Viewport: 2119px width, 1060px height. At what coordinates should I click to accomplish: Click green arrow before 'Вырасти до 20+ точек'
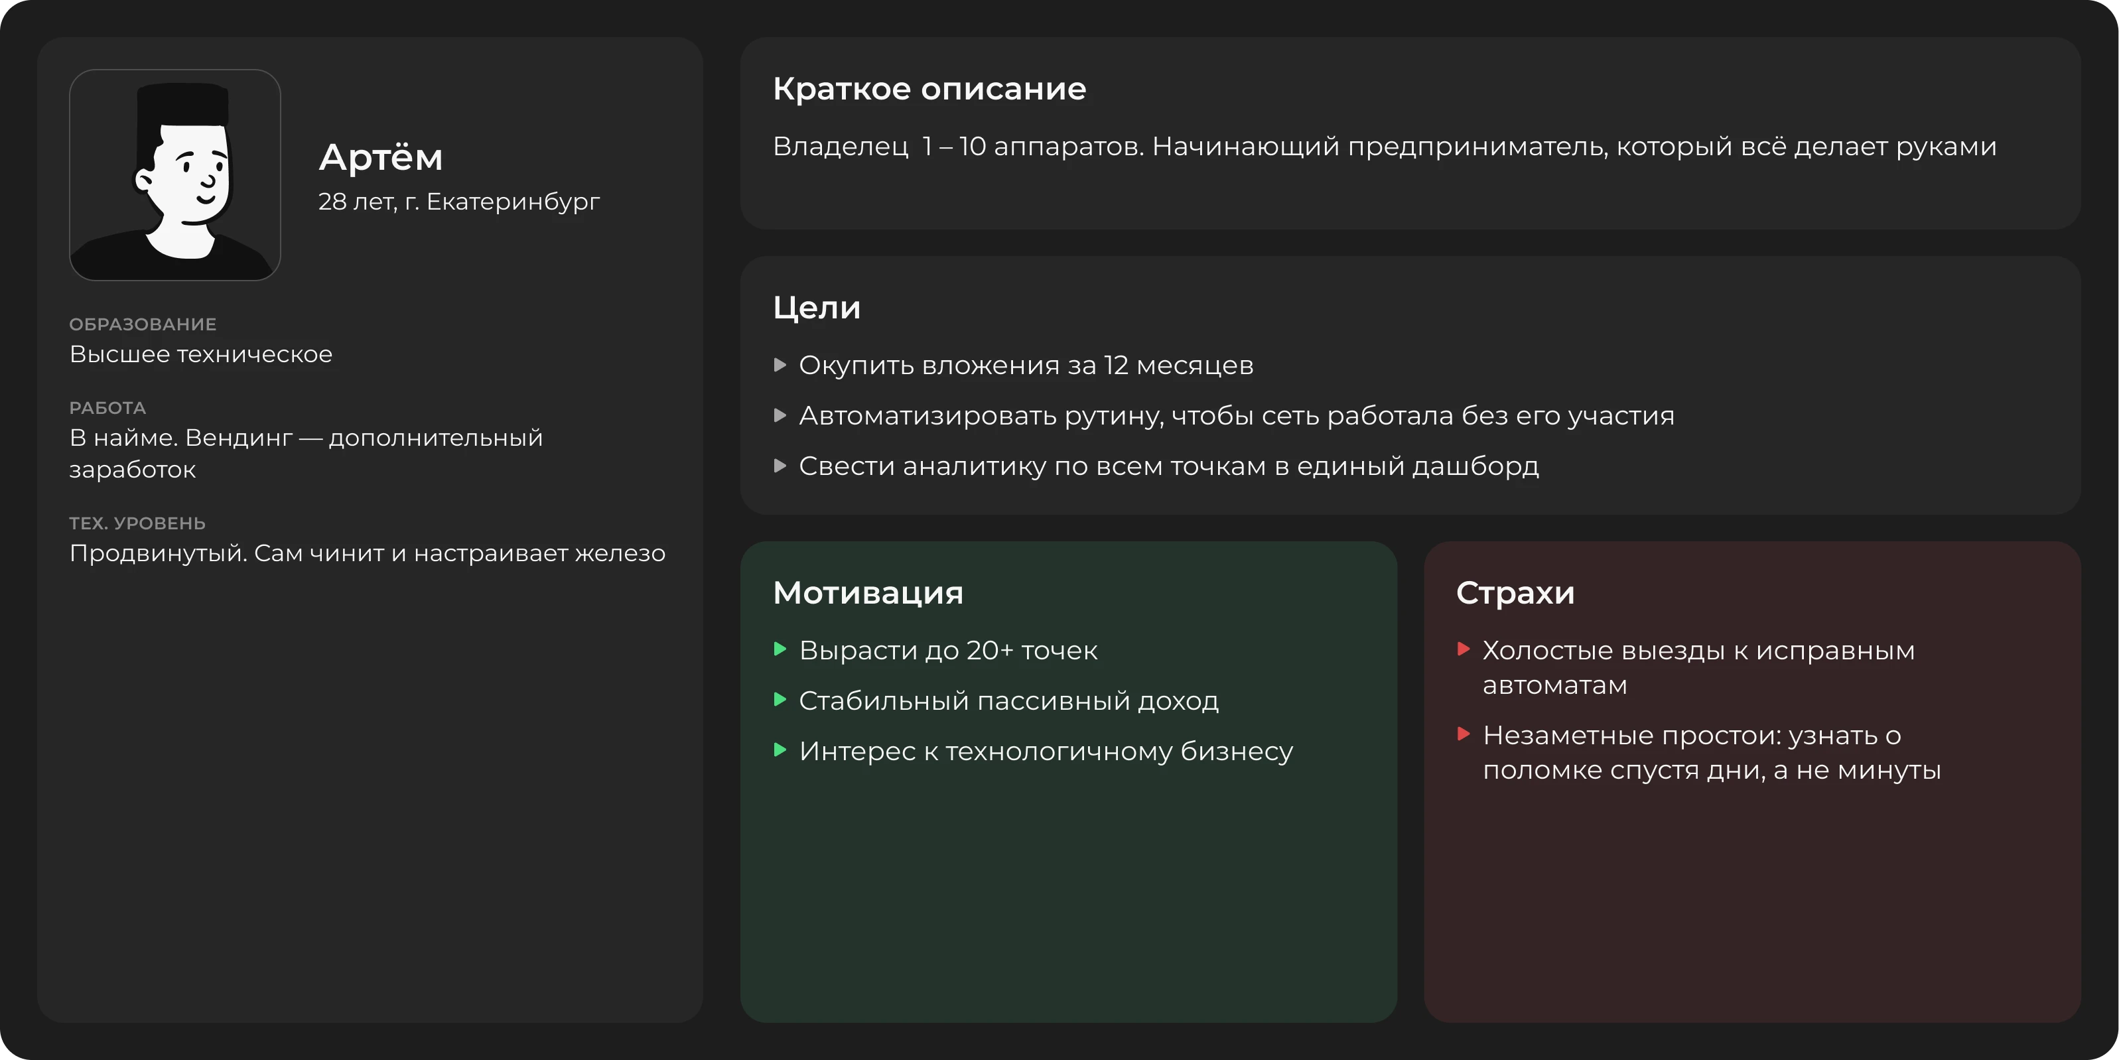click(781, 649)
